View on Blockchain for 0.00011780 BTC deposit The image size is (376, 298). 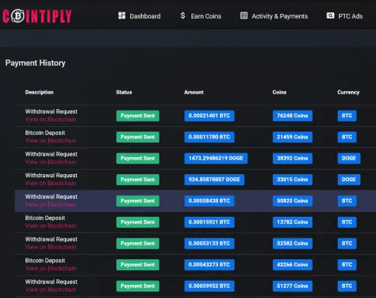tap(50, 141)
